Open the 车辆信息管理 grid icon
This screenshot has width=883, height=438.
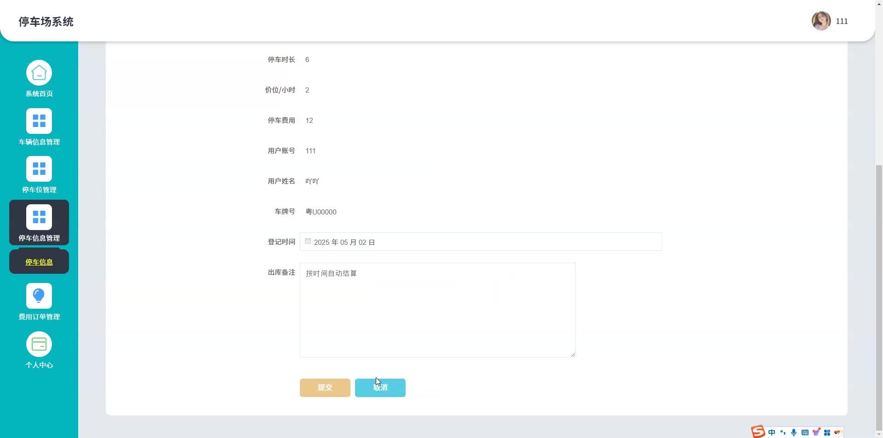click(39, 121)
